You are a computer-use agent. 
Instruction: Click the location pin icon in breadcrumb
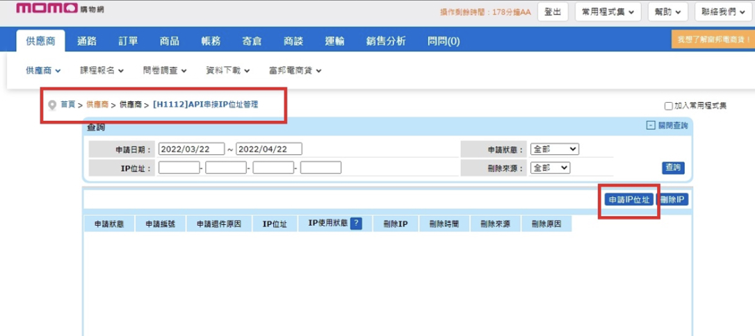[51, 105]
